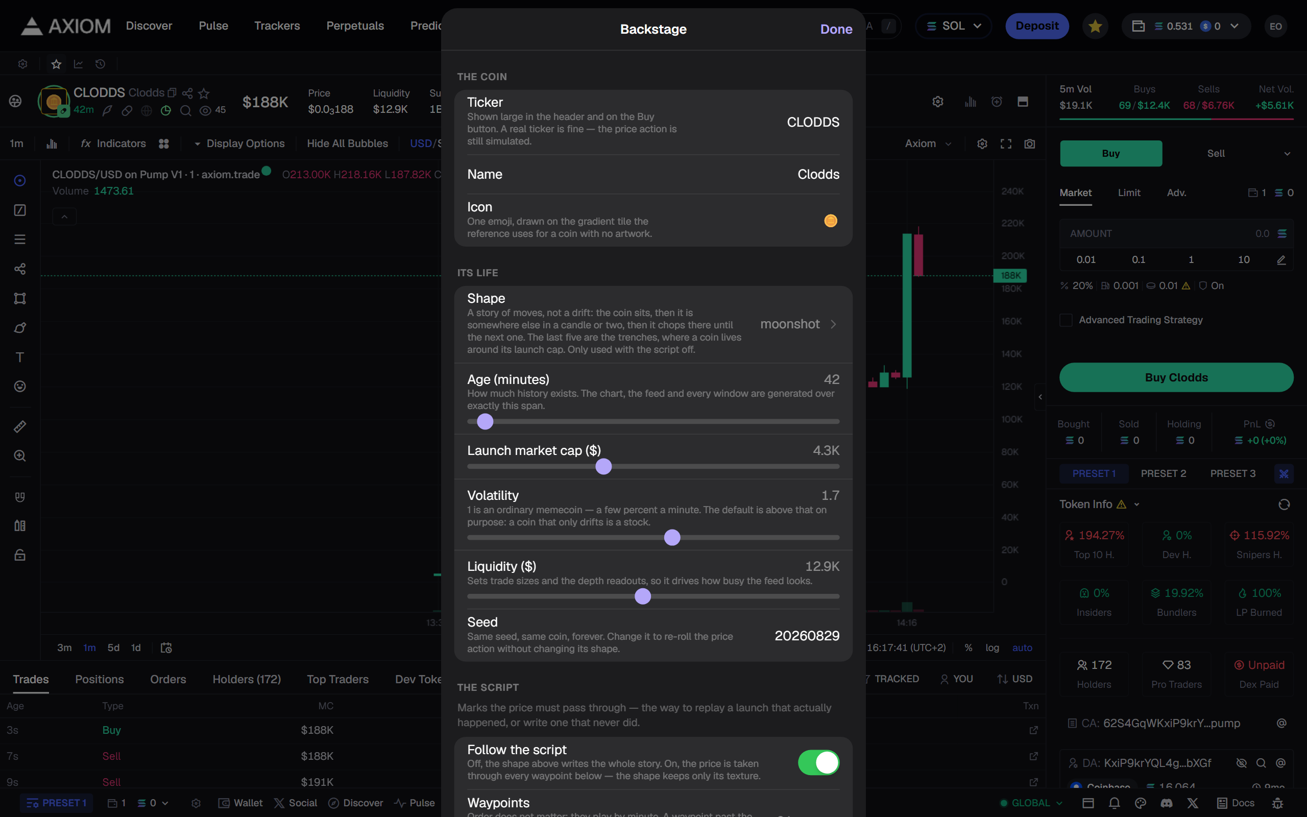Open the Holders (172) tab
Viewport: 1307px width, 817px height.
coord(246,679)
